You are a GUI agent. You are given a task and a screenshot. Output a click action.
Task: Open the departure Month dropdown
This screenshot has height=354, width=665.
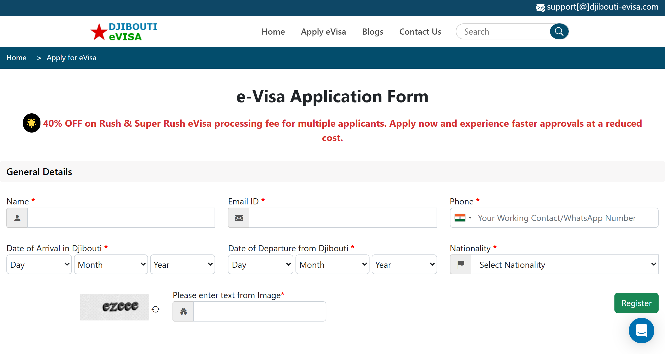(332, 264)
